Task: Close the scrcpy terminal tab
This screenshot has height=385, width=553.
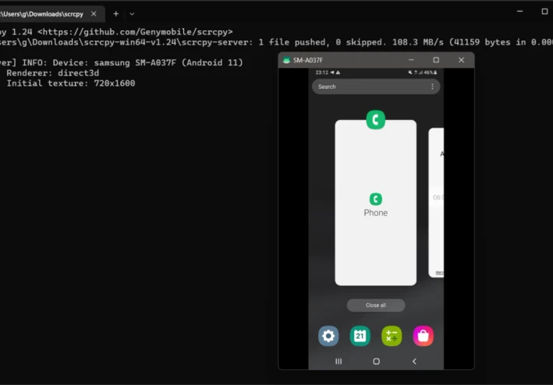Action: tap(94, 14)
